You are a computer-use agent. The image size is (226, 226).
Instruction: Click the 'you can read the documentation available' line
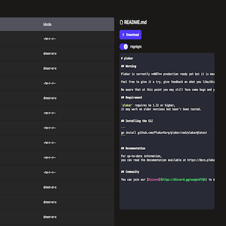coord(168,160)
